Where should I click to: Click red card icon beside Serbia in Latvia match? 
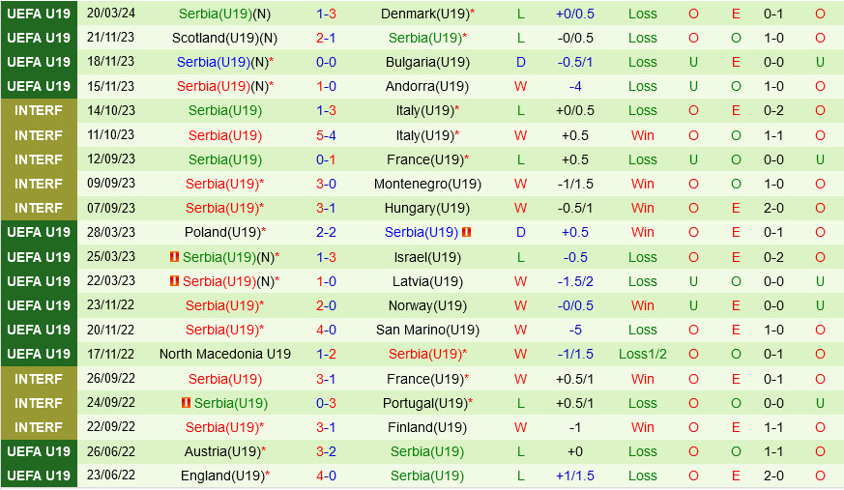coord(175,281)
